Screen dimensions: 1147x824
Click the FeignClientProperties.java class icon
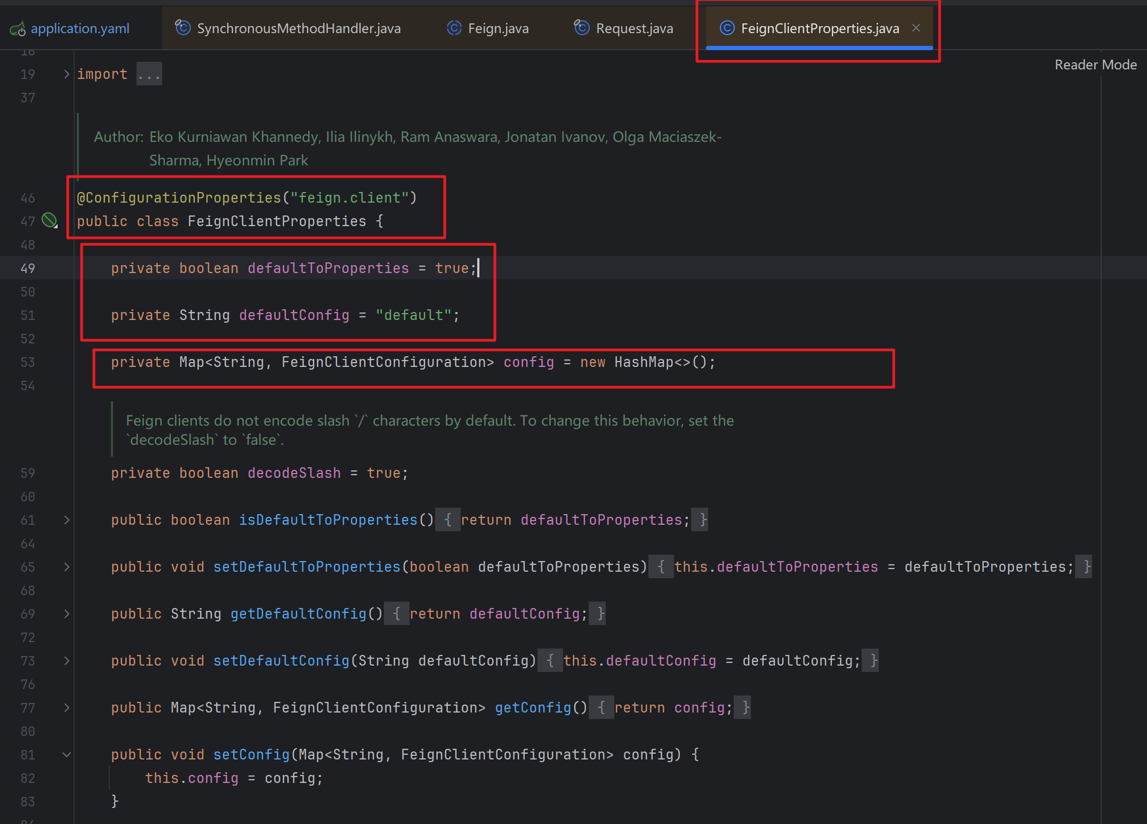point(727,28)
